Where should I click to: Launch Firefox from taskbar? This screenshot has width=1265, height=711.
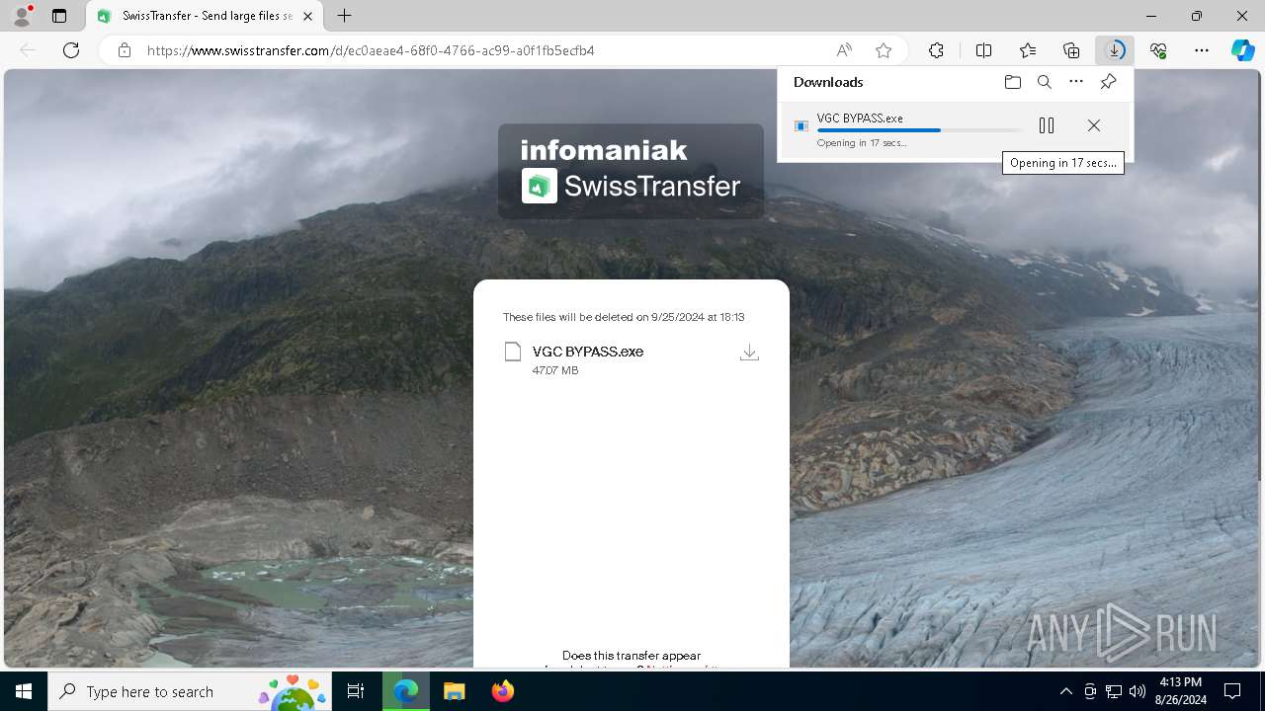point(502,691)
